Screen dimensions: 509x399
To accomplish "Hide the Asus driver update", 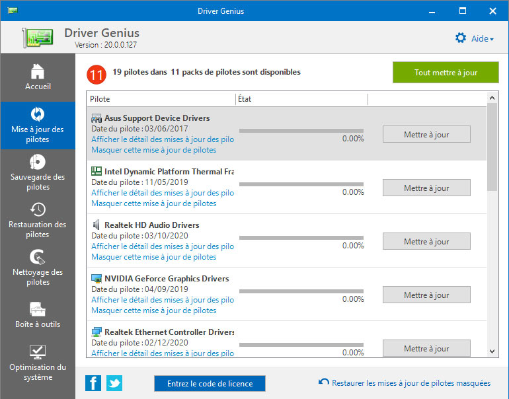I will pyautogui.click(x=154, y=150).
